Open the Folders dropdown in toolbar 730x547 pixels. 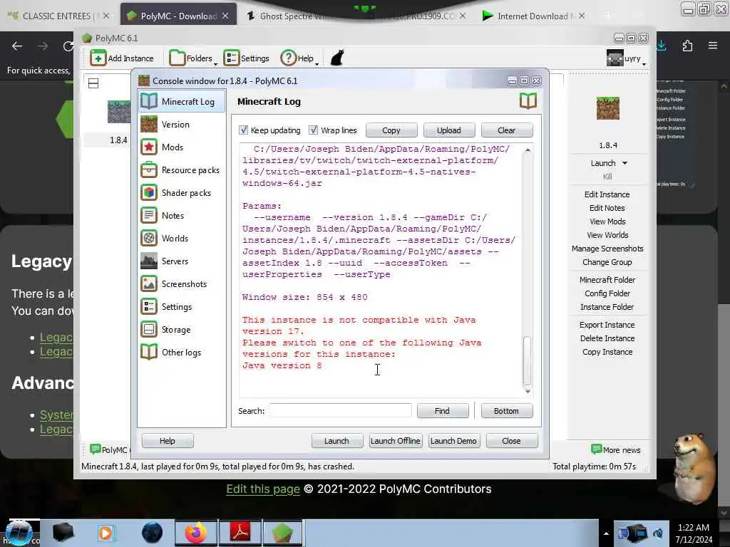pyautogui.click(x=192, y=58)
